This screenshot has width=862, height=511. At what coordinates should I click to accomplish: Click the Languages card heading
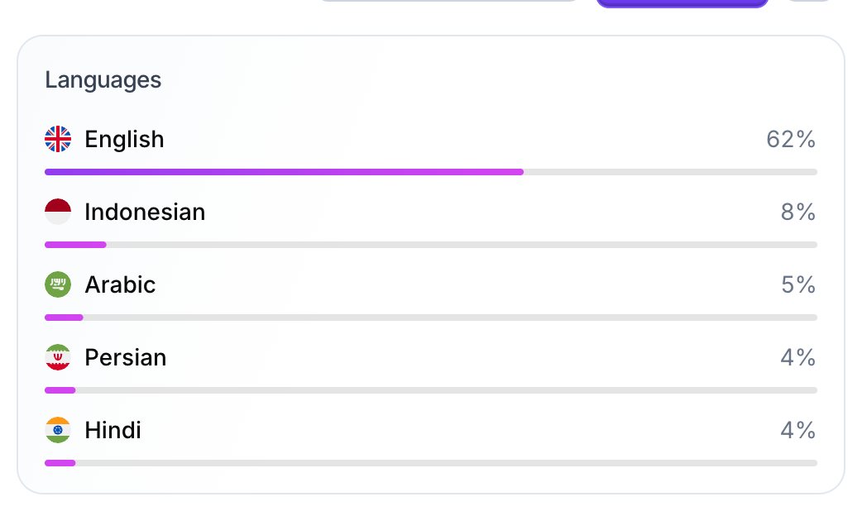coord(103,80)
